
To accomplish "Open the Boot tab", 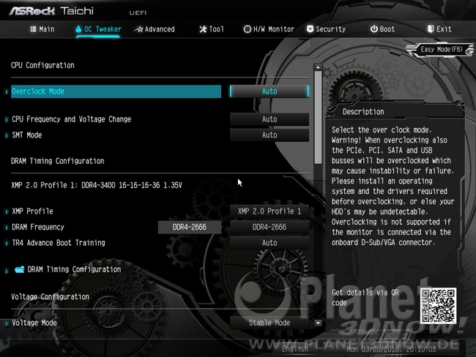I will (x=382, y=29).
